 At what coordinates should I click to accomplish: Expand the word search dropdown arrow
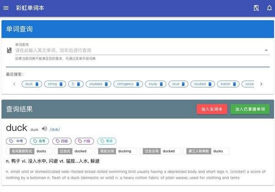266,50
